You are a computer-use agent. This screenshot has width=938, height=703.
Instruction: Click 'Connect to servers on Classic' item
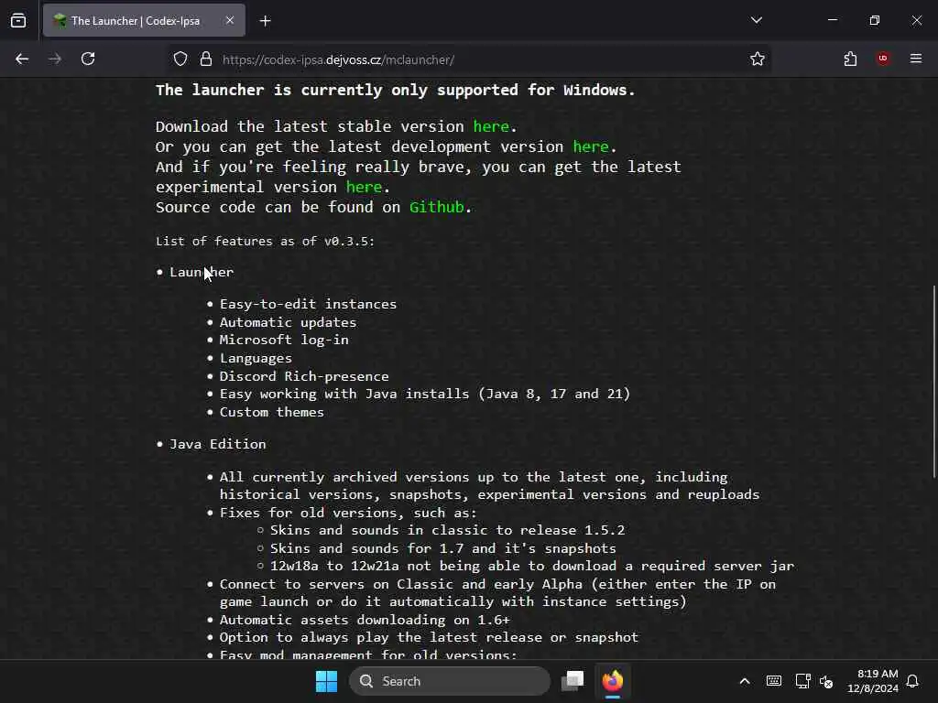(x=497, y=593)
